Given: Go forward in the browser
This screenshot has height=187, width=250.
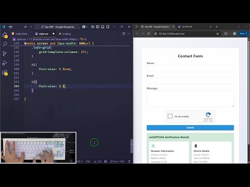Looking at the screenshot, I should [x=143, y=34].
